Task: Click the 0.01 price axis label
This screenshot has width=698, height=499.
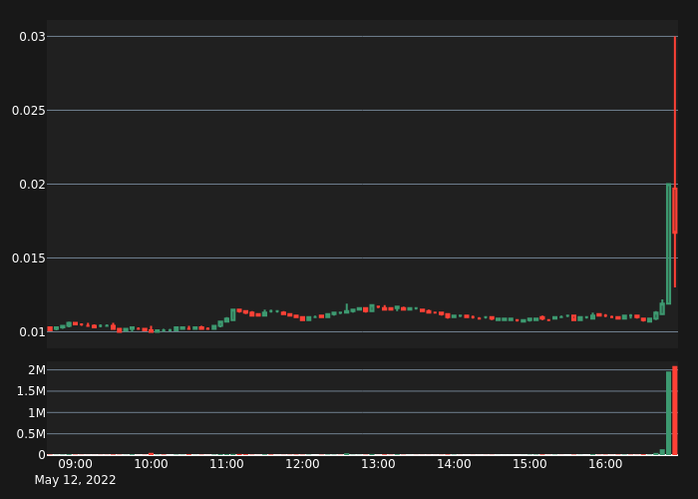Action: point(32,332)
